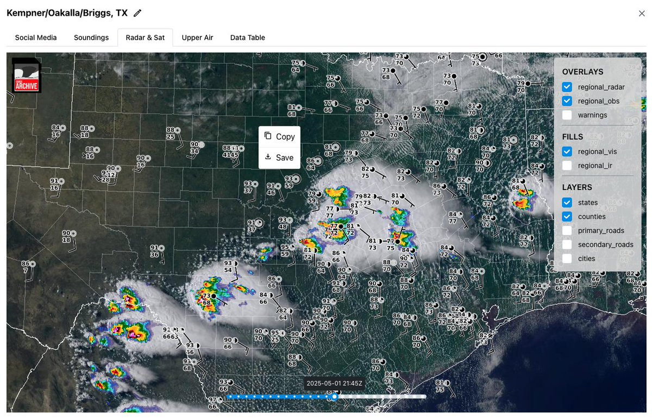Viewport: 652px width, 419px height.
Task: Show the cities layer
Action: [x=567, y=259]
